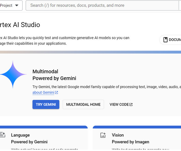Click external link icon beside View Code

click(131, 105)
